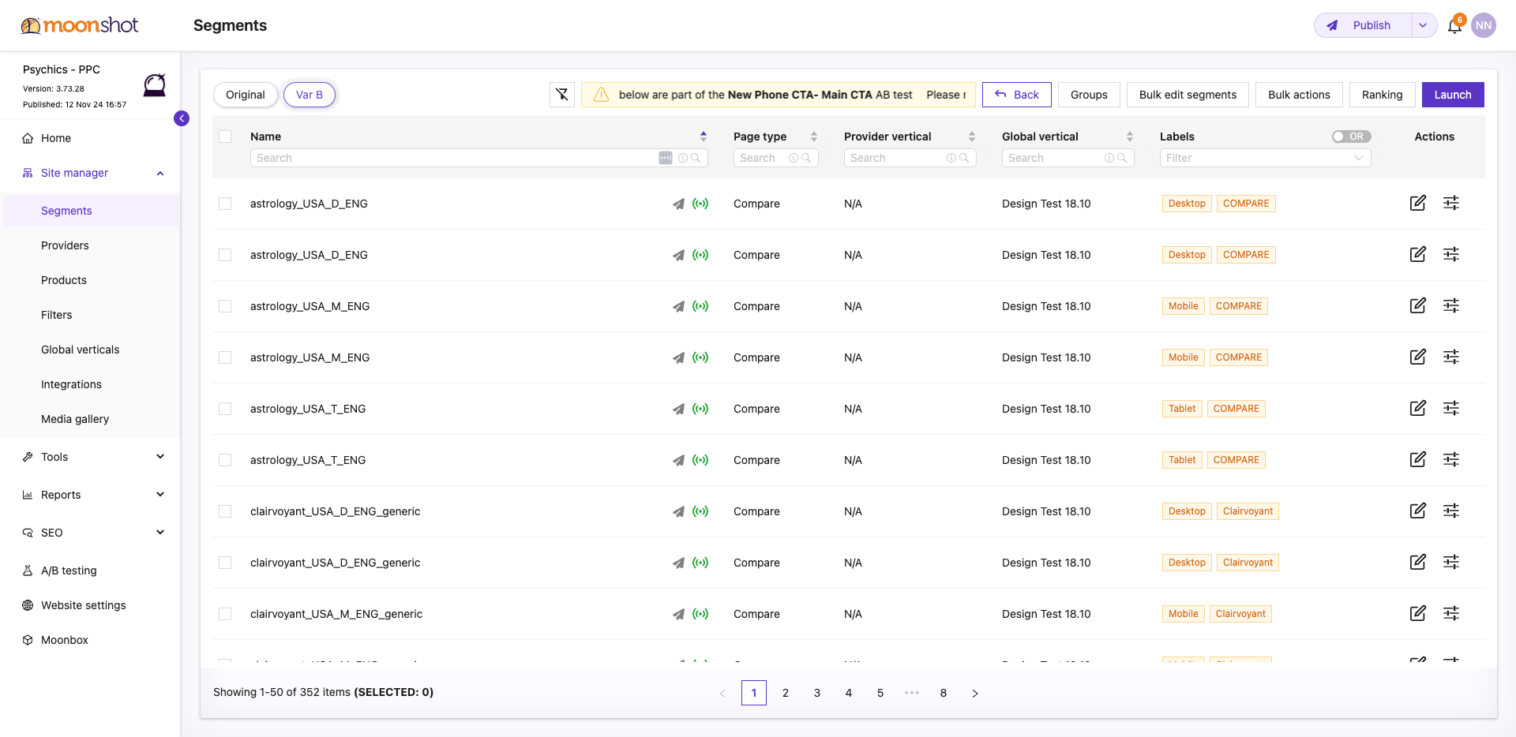1516x737 pixels.
Task: Click Bulk actions button
Action: [x=1299, y=95]
